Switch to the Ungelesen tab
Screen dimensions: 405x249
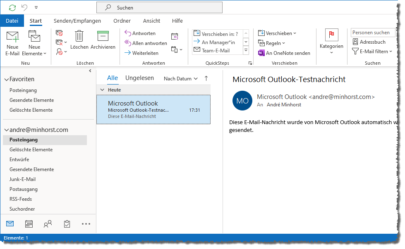(x=141, y=78)
